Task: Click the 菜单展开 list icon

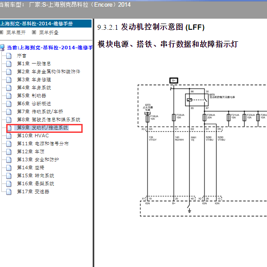Action: pyautogui.click(x=1, y=32)
